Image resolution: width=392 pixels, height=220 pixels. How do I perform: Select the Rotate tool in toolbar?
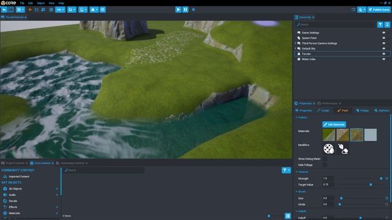[37, 10]
